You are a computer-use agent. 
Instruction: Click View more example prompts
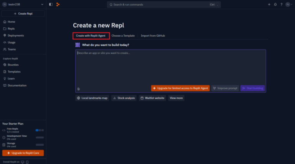click(176, 98)
